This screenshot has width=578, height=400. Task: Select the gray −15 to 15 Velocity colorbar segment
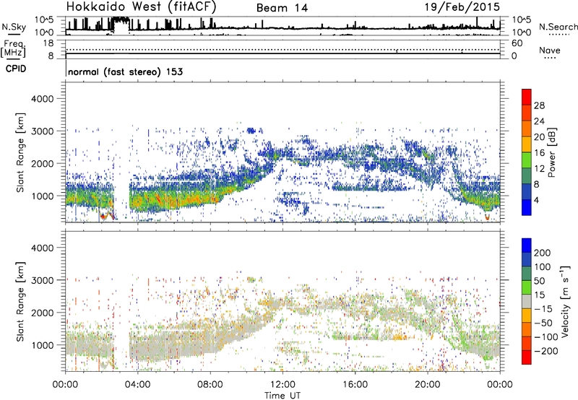(527, 301)
